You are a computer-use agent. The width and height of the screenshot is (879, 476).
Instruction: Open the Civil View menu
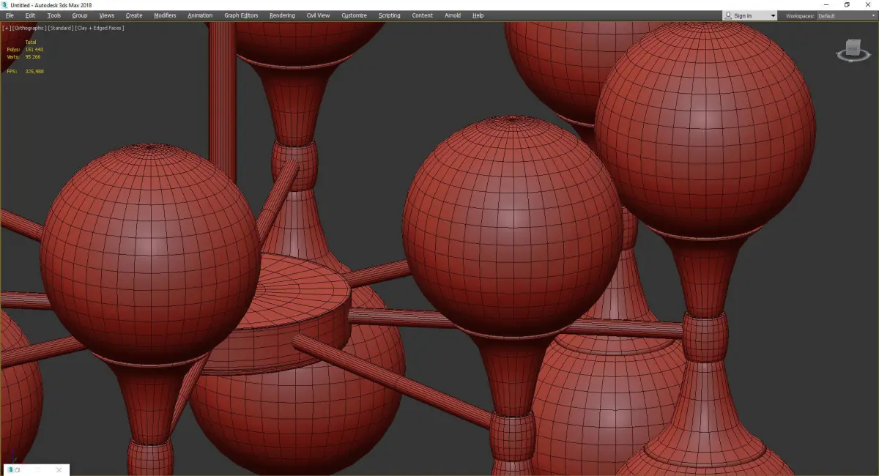(318, 15)
